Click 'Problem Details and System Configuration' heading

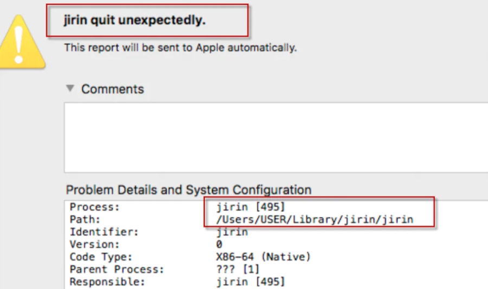(x=189, y=190)
